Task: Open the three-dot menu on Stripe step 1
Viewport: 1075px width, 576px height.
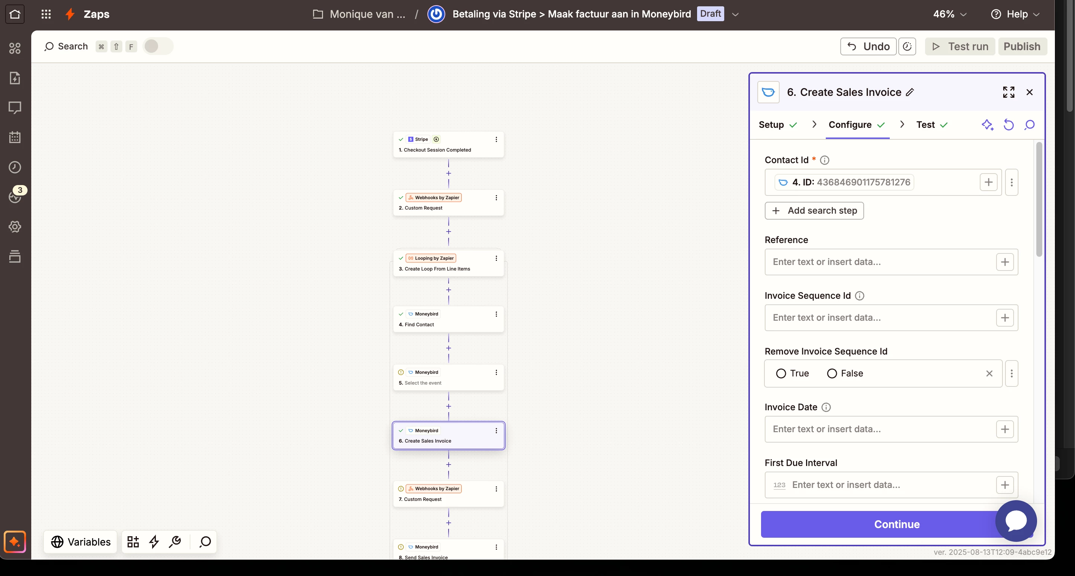Action: click(496, 140)
